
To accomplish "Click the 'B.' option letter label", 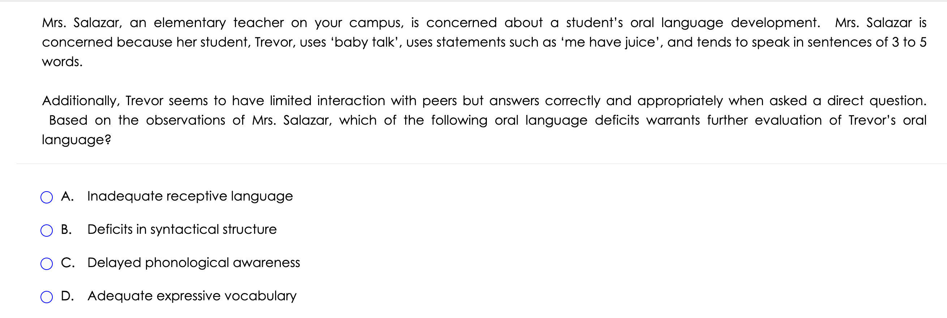I will click(x=67, y=229).
